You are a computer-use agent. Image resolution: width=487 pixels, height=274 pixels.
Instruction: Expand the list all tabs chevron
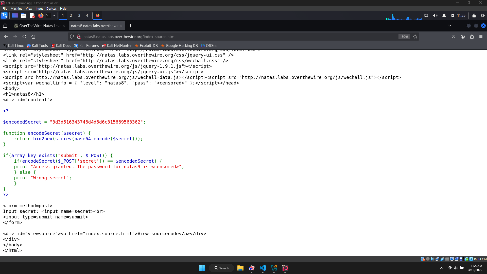450,26
